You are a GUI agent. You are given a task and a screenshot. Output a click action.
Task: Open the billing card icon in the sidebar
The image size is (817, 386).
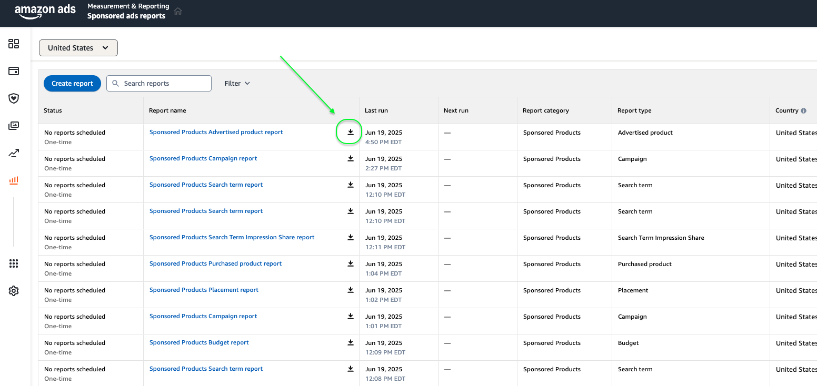pos(14,71)
